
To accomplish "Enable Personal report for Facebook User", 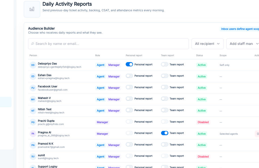I will click(129, 87).
